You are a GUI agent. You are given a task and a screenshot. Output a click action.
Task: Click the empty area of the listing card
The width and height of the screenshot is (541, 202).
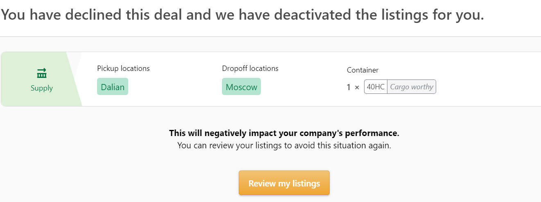point(487,79)
